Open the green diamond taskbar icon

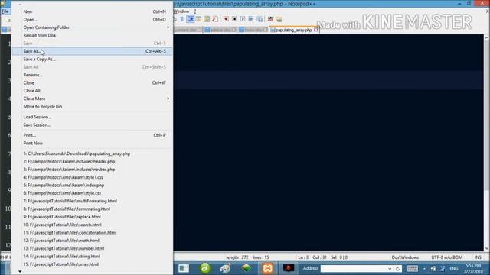pyautogui.click(x=247, y=268)
